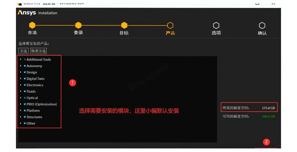The width and height of the screenshot is (297, 152).
Task: Click the 186.6 GB available space value
Action: pos(268,116)
